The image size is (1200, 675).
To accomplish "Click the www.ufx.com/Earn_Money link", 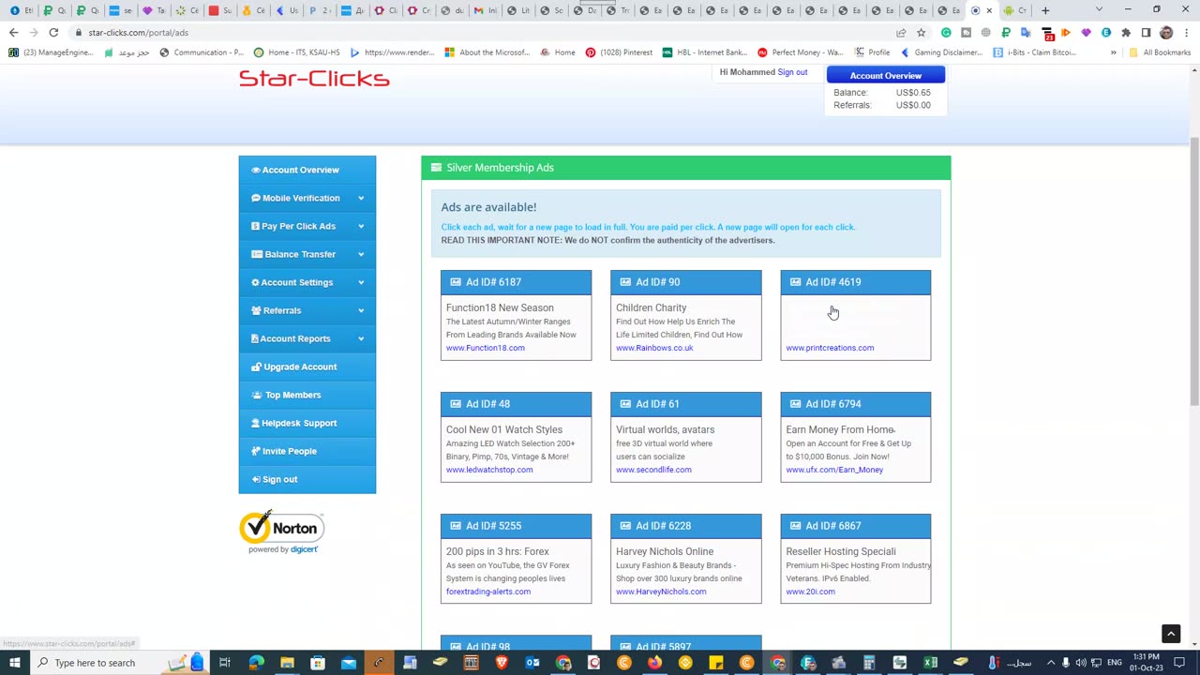I will (x=834, y=470).
